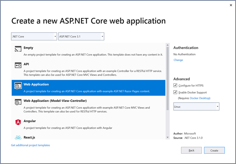The image size is (236, 164).
Task: Open the .NET Core framework dropdown
Action: point(34,36)
